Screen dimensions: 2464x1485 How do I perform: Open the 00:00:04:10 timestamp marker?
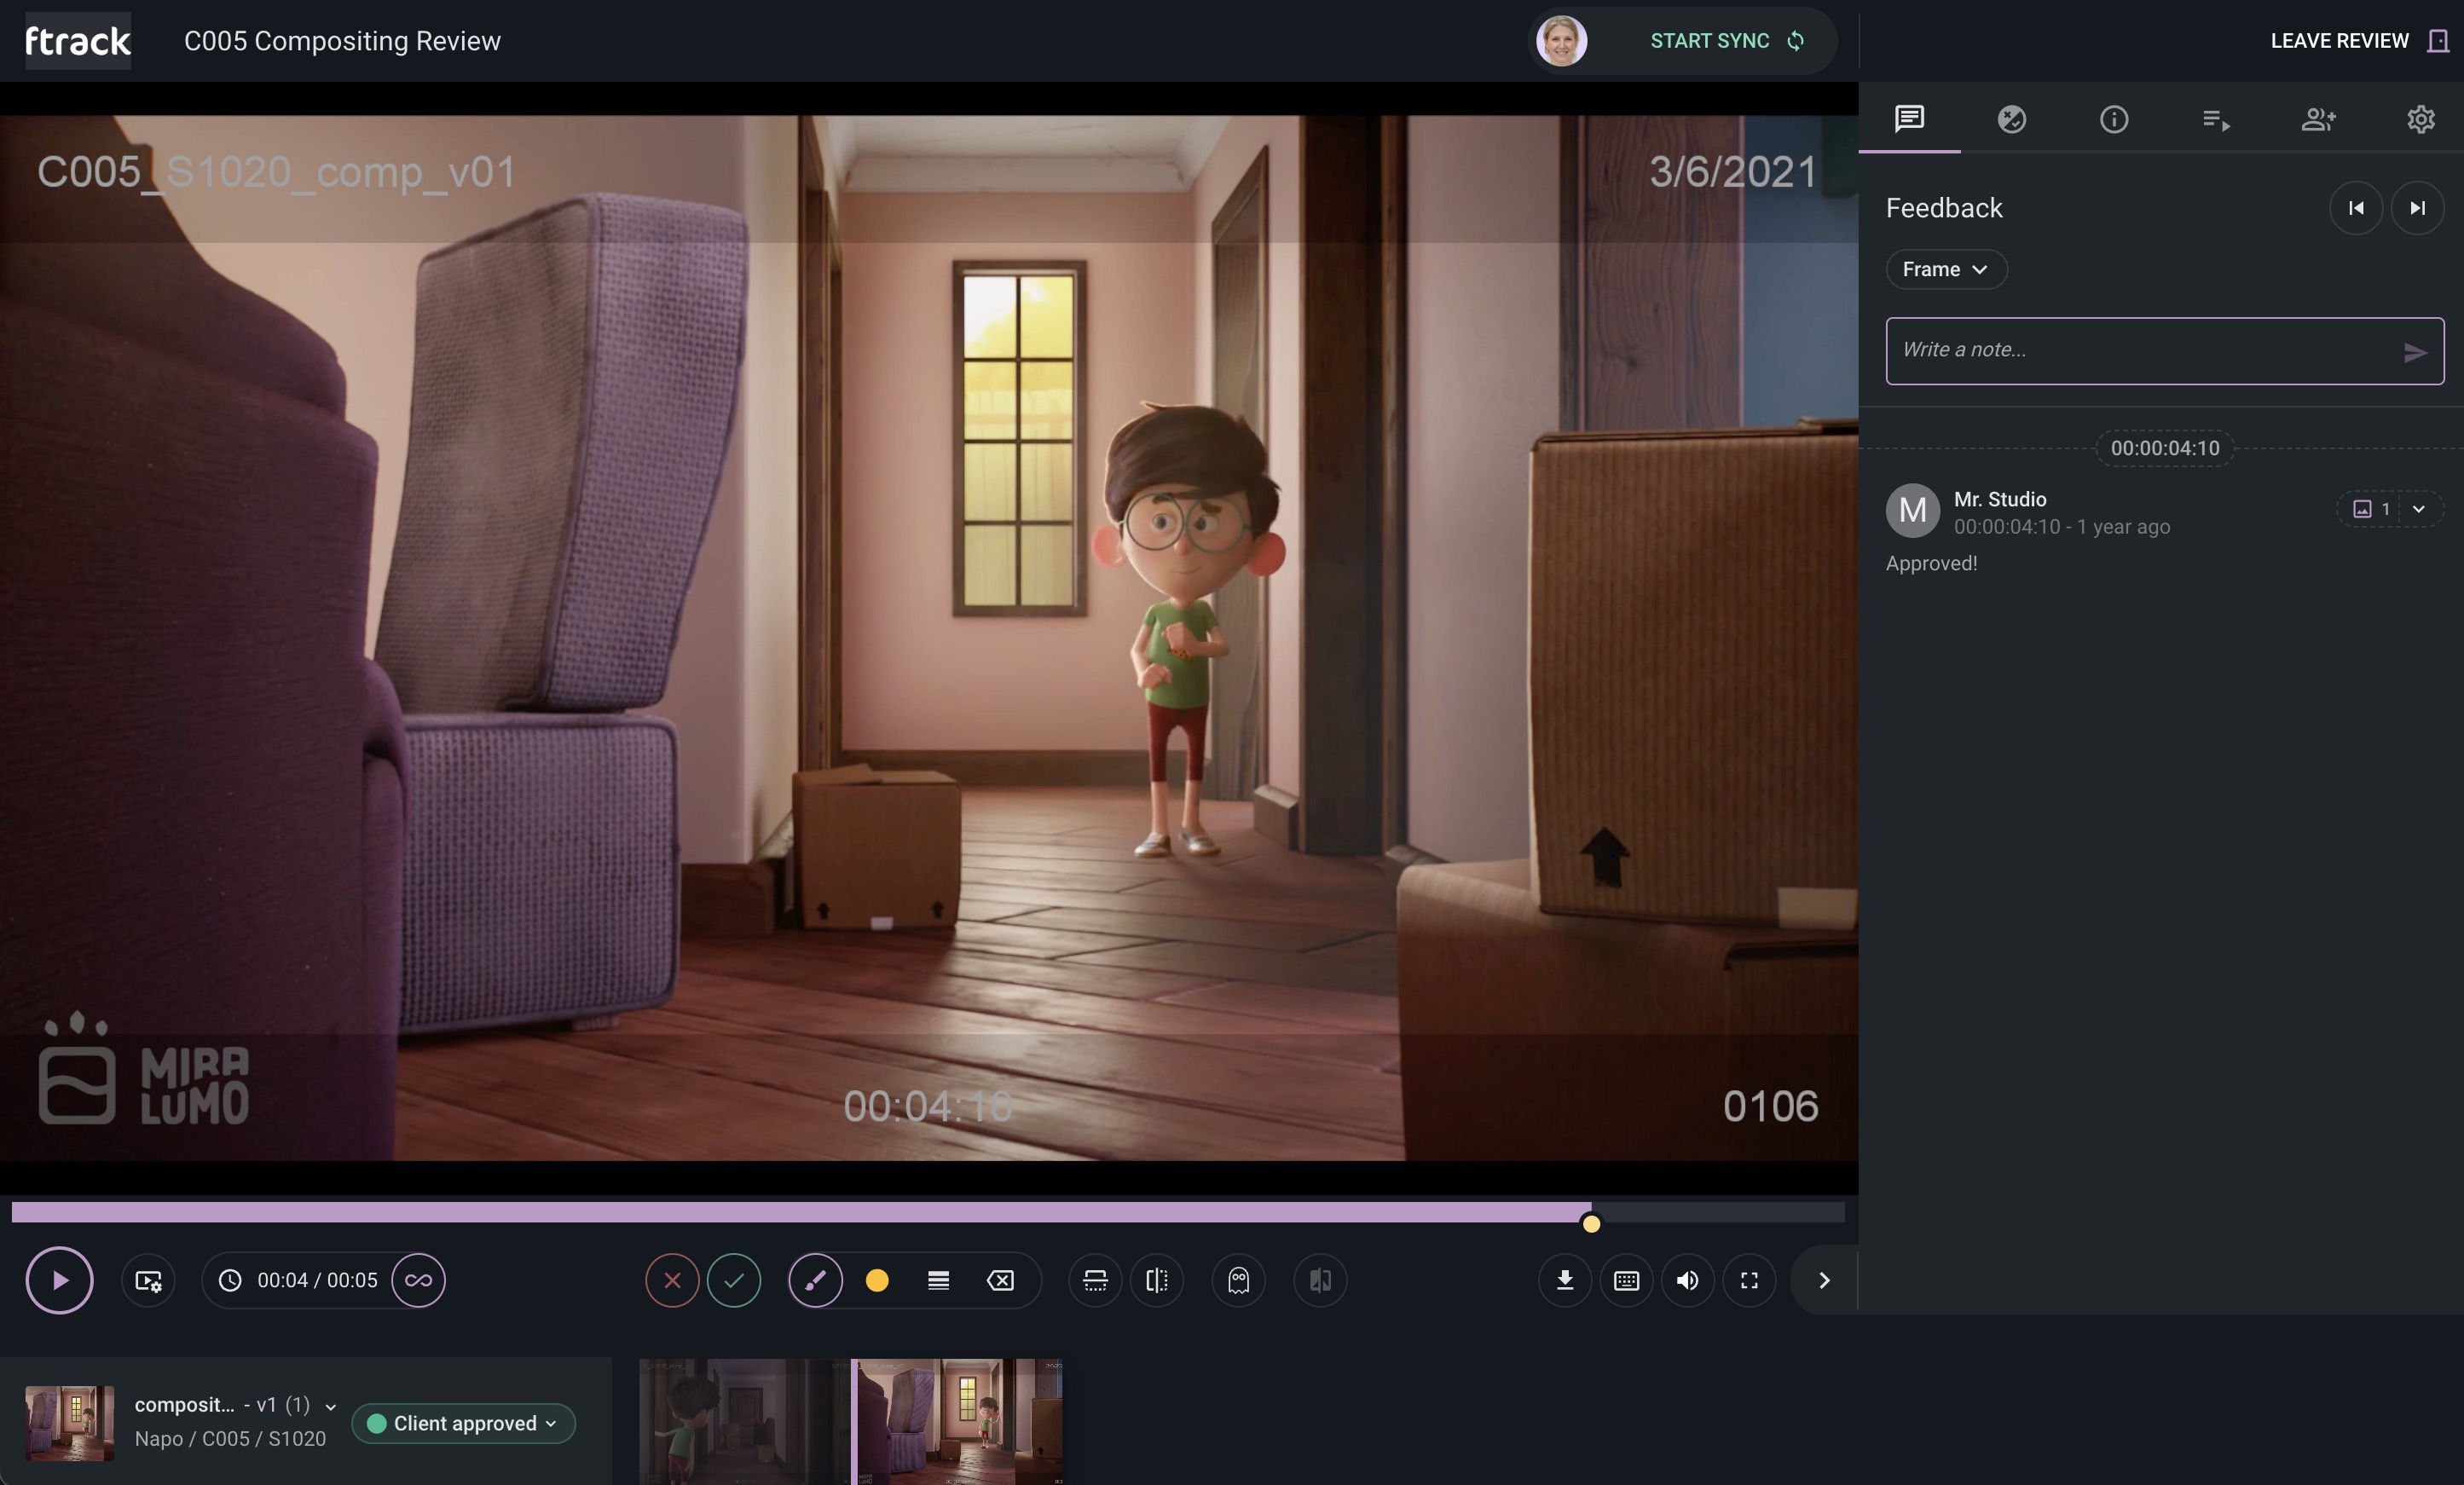[x=2165, y=448]
